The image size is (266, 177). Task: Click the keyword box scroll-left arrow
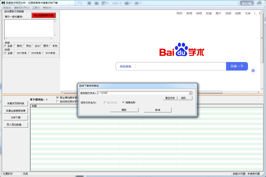[x=6, y=38]
